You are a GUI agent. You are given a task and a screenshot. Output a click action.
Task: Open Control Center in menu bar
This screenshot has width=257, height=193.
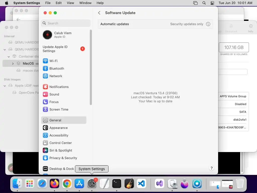[x=212, y=3]
